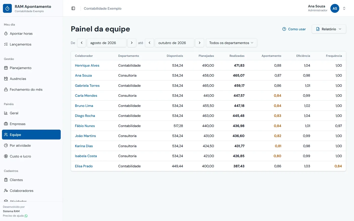The image size is (354, 221).
Task: Click the Ausências icon in sidebar
Action: pyautogui.click(x=6, y=79)
